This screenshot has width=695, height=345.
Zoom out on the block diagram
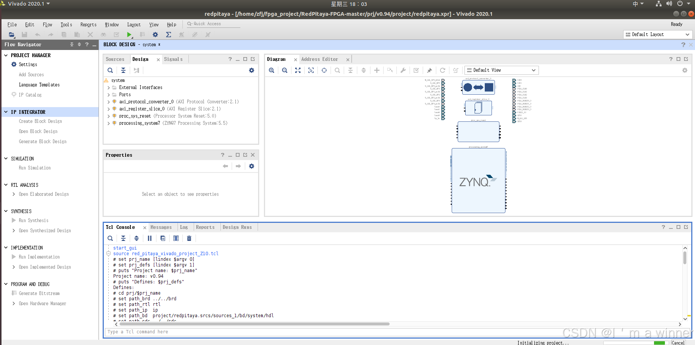coord(285,70)
